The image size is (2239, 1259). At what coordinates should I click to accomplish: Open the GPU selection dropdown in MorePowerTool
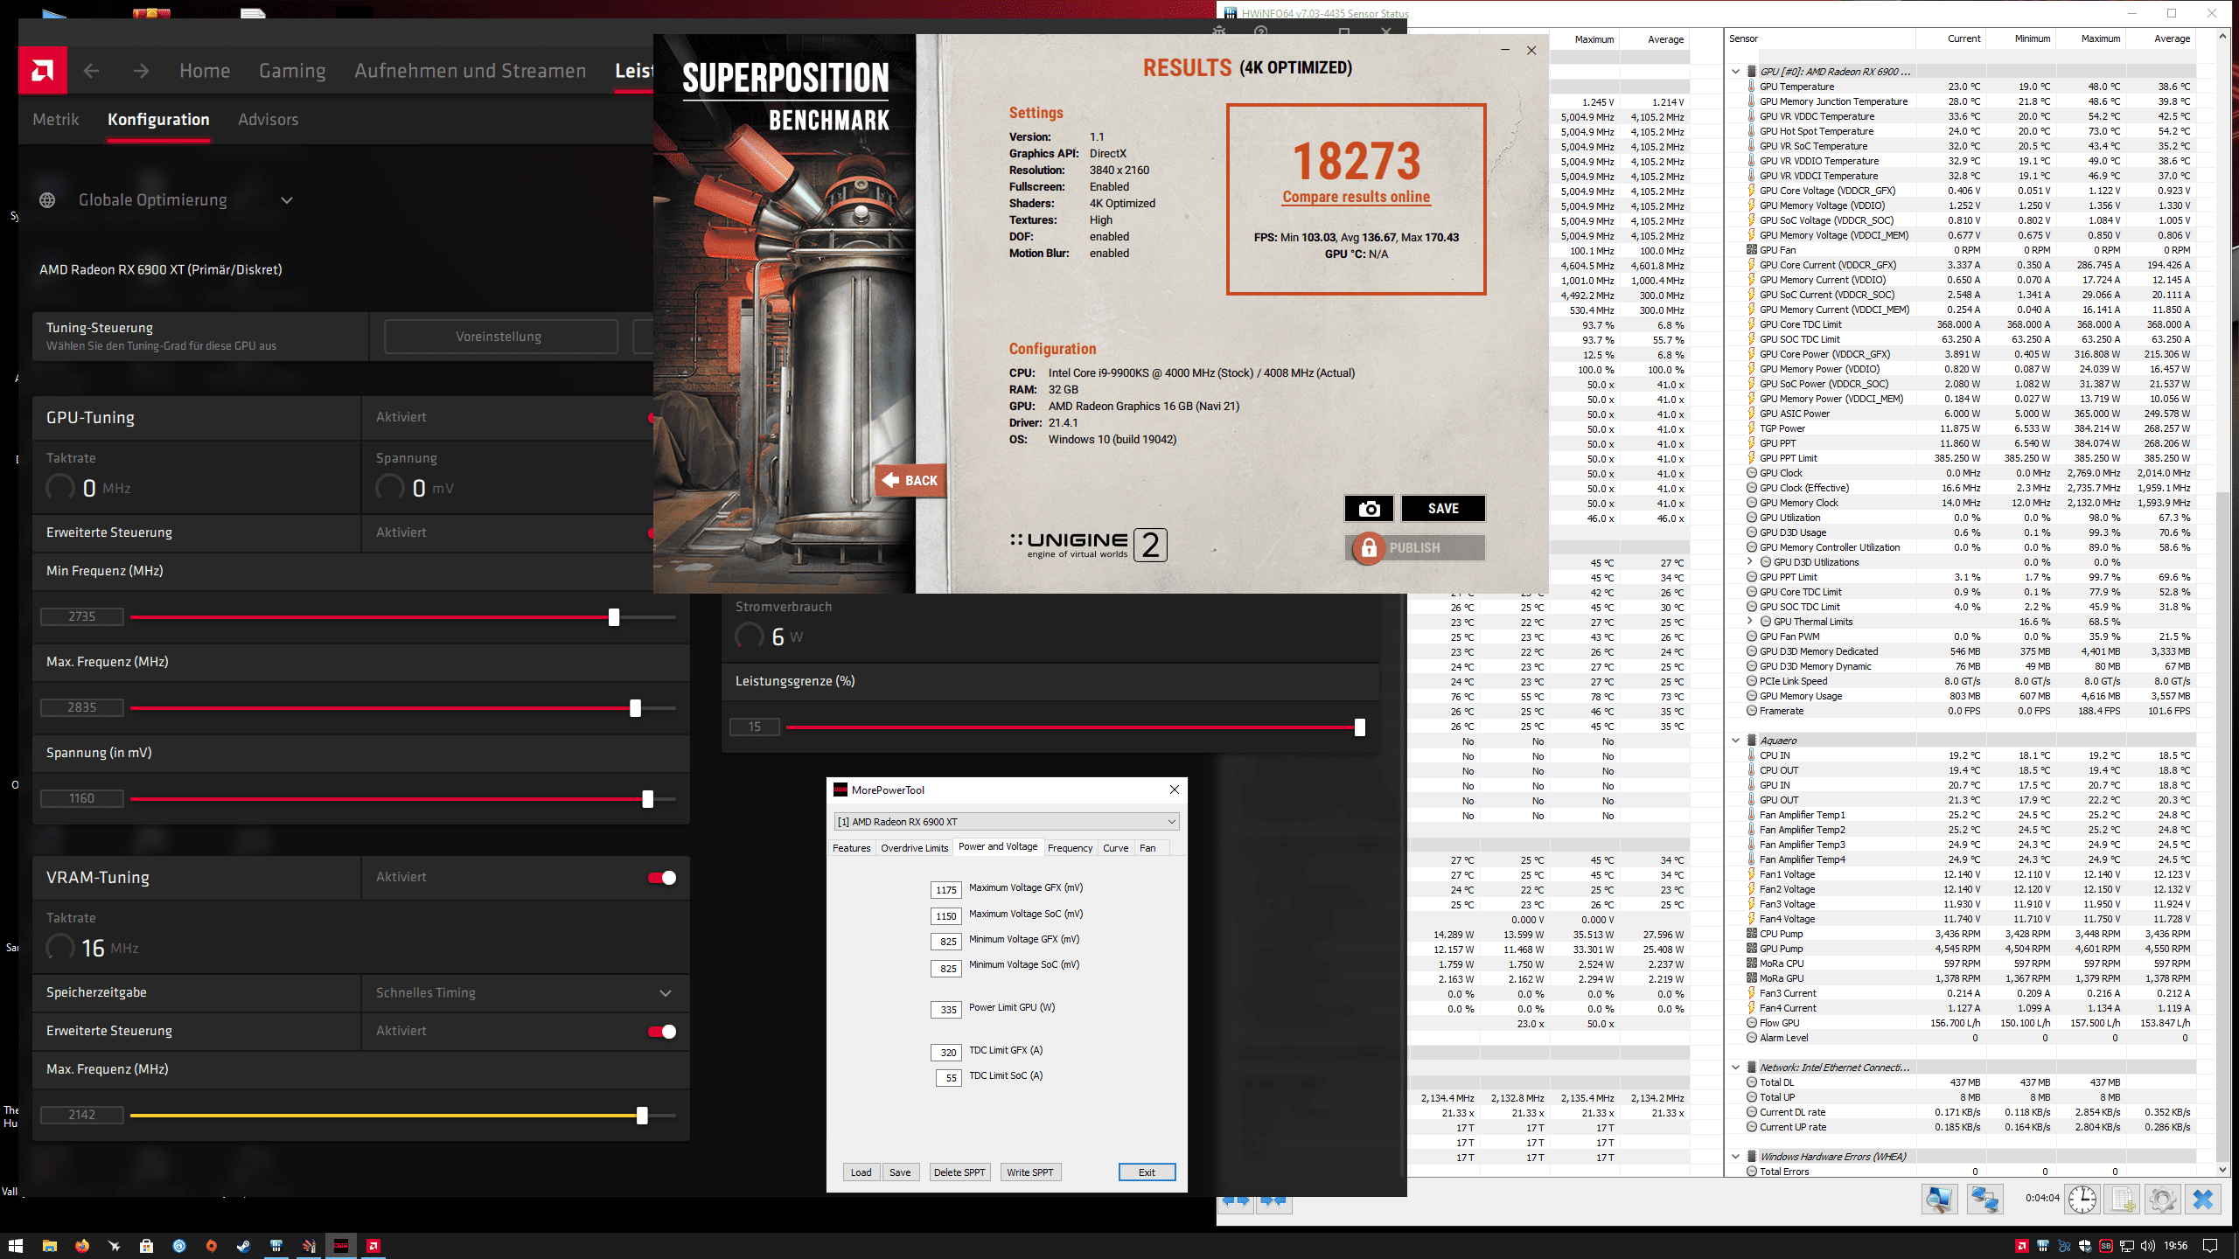[x=1007, y=822]
